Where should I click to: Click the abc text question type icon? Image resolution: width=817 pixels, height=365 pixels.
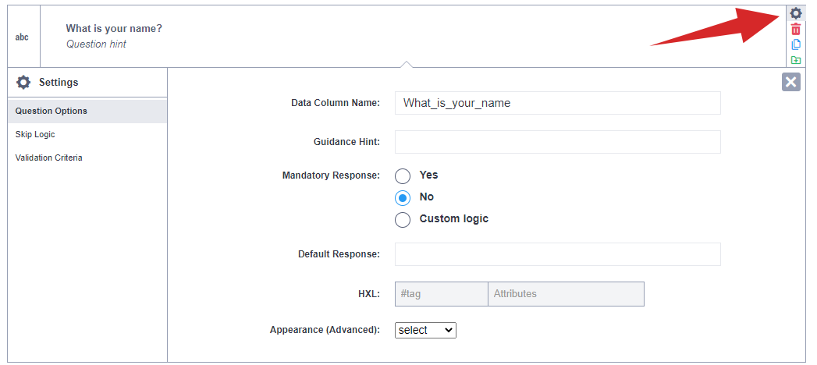point(23,37)
